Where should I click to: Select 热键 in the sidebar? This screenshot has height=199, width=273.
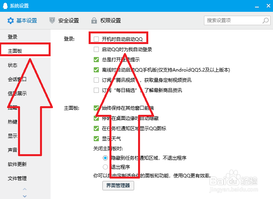[13, 122]
